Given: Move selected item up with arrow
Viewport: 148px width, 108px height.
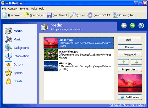Looking at the screenshot, I should tap(123, 62).
